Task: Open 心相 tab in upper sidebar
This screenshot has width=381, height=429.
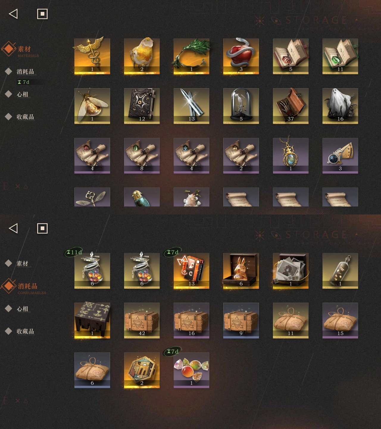Action: click(x=22, y=94)
